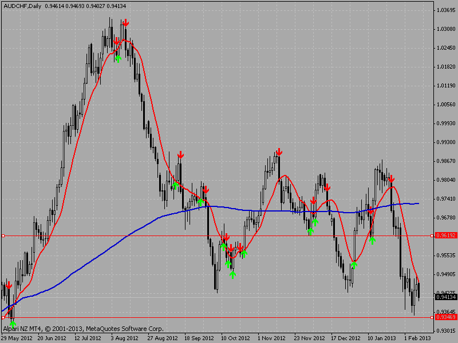Viewport: 458px width, 343px height.
Task: Select the right handle of 0.93469 line
Action: [x=432, y=317]
